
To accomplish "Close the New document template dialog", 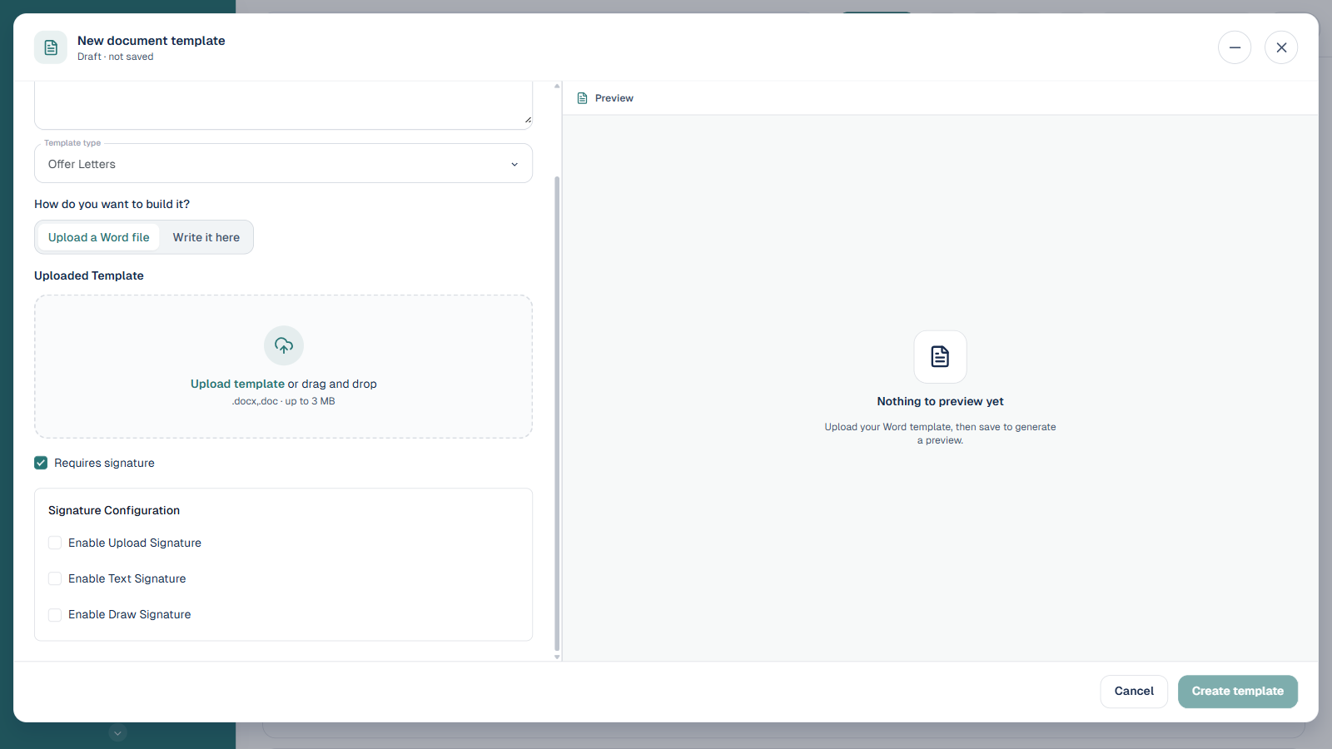I will pyautogui.click(x=1281, y=47).
